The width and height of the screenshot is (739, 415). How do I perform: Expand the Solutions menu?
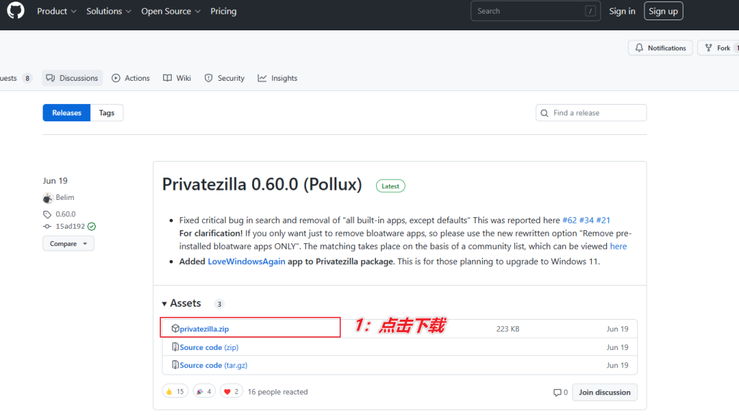(108, 11)
